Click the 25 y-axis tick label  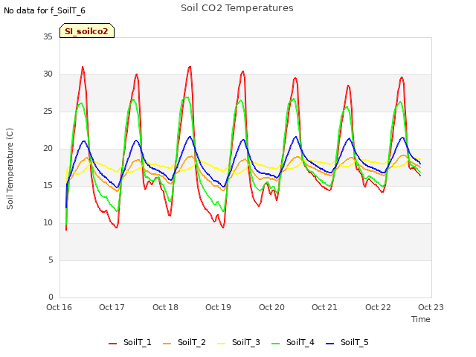point(48,112)
